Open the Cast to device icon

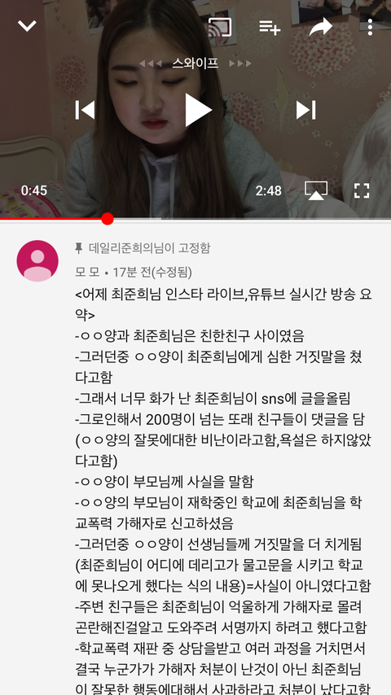coord(220,27)
